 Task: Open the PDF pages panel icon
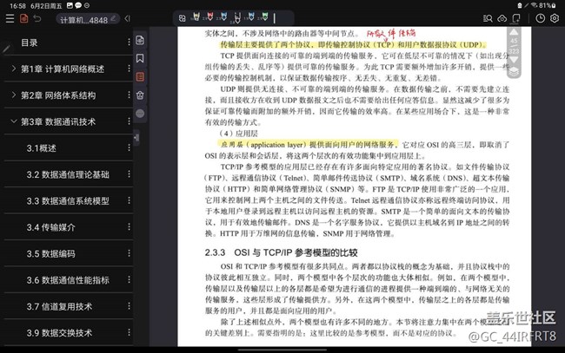140,40
